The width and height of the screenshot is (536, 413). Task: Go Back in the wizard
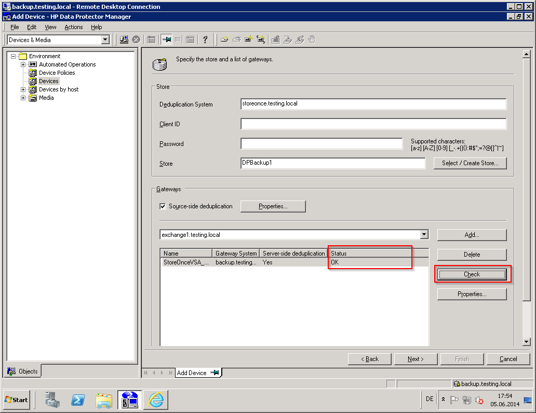369,359
